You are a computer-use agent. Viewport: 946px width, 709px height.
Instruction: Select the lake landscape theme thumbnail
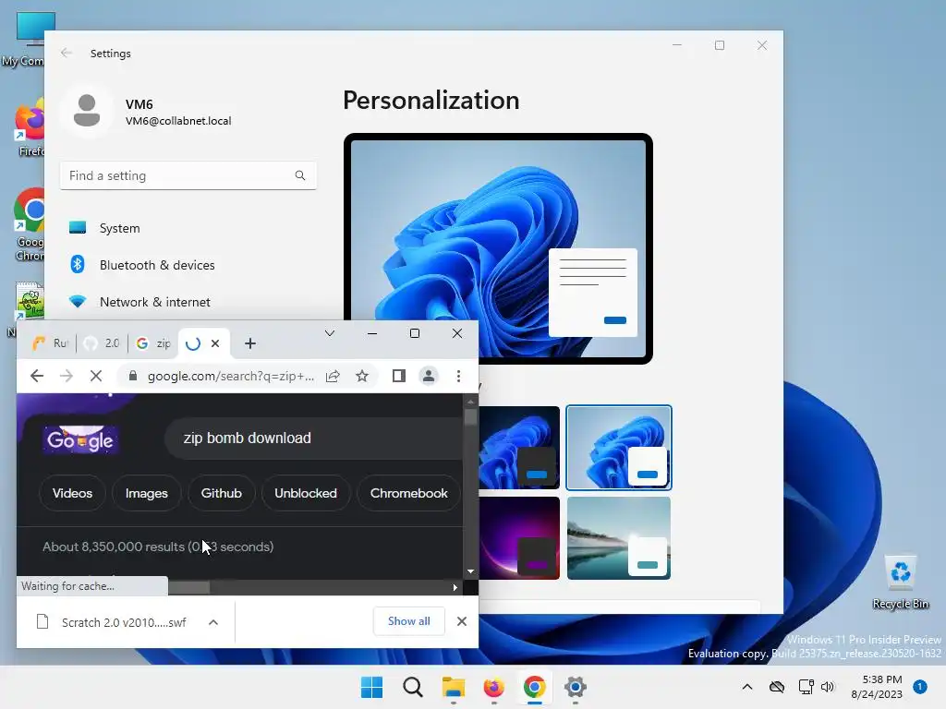click(x=619, y=538)
